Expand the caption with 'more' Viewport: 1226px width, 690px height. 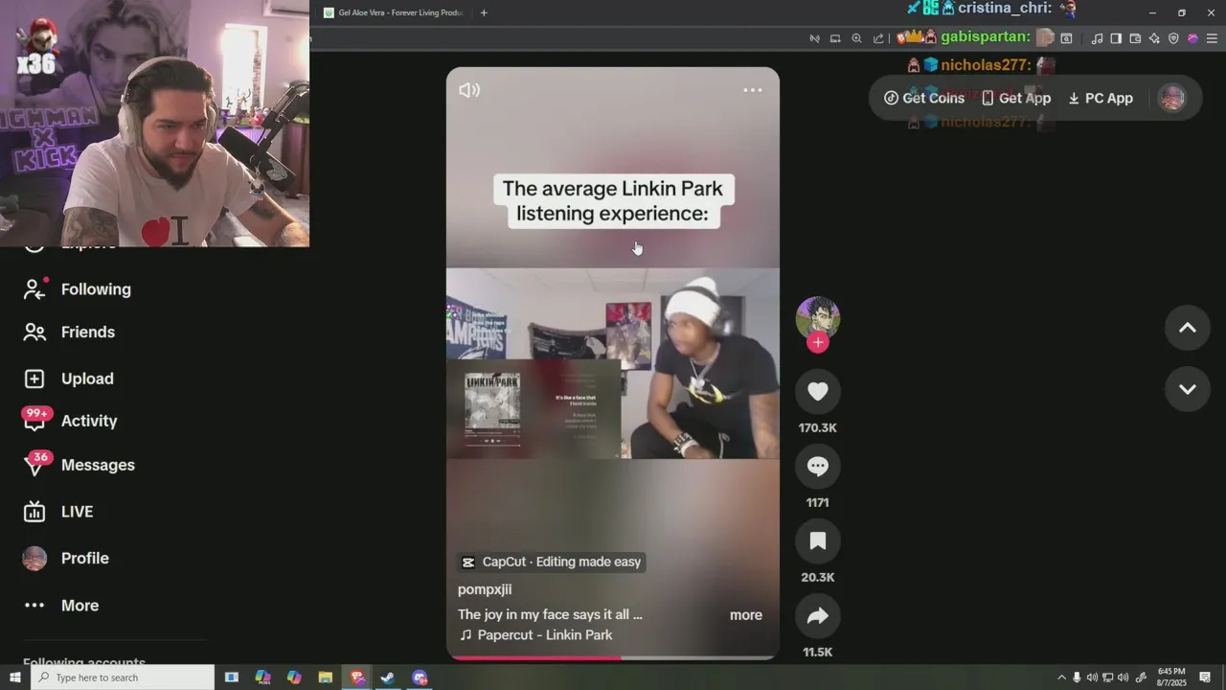click(746, 615)
